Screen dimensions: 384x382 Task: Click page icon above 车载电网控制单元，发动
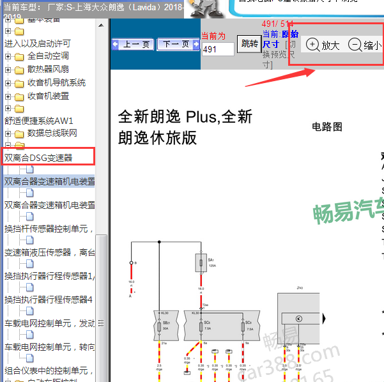tap(30, 311)
